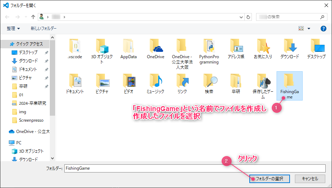Viewport: 332px width, 188px height.
Task: Click the フォルダーの選択 button
Action: pos(269,179)
